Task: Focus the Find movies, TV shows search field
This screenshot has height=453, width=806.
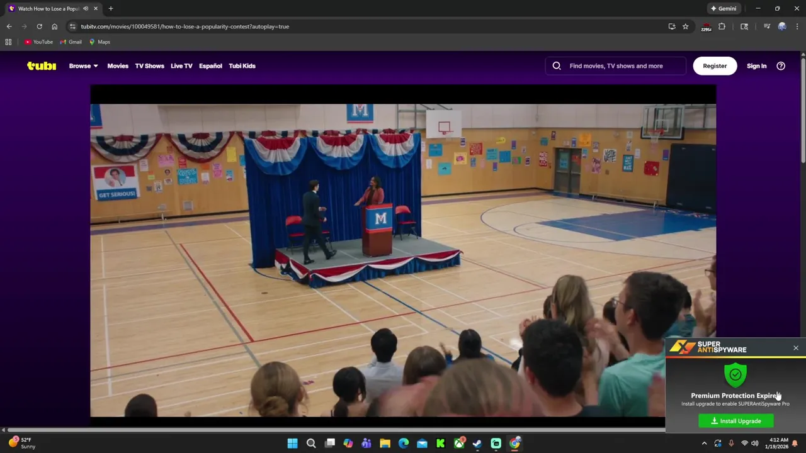Action: (616, 65)
